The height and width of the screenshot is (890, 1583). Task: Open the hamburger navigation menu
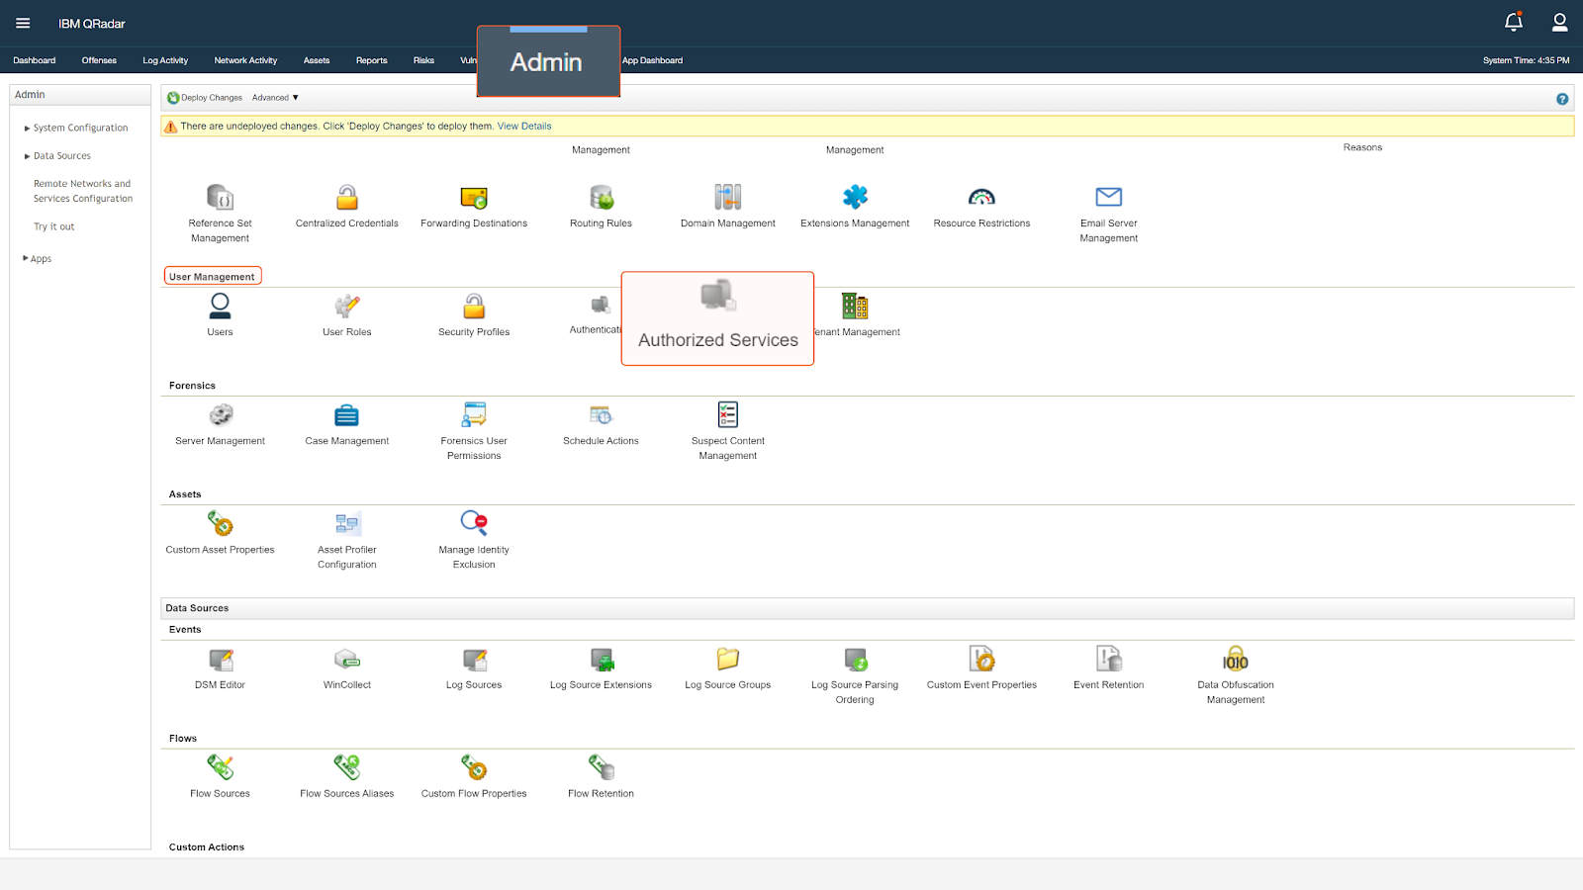tap(23, 23)
